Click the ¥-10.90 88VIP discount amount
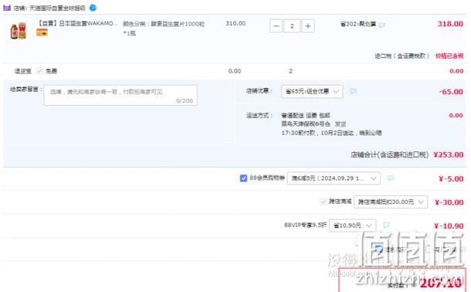 (449, 226)
